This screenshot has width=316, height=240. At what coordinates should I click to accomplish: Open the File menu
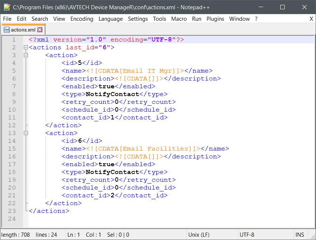coord(7,19)
